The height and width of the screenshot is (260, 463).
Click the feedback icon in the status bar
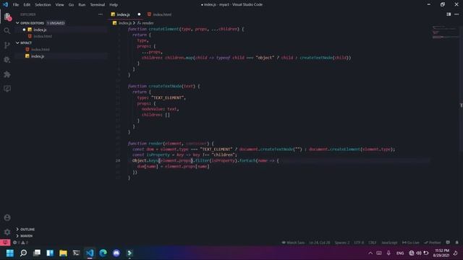(448, 243)
